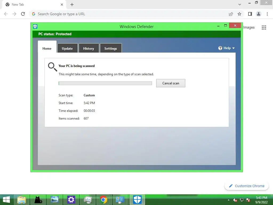Bookmark this tab with the star icon
The image size is (273, 205).
pos(239,14)
